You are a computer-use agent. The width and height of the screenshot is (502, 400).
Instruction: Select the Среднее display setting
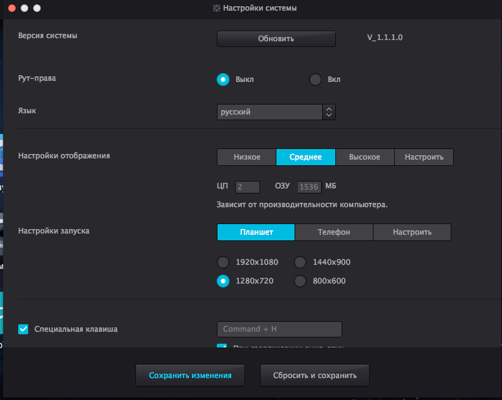(305, 157)
